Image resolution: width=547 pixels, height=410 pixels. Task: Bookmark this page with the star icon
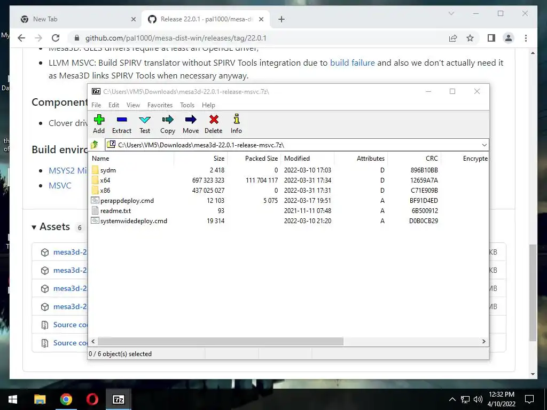470,38
